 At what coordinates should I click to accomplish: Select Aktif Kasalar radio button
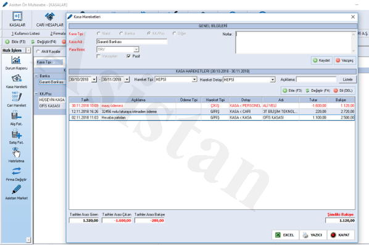pyautogui.click(x=38, y=51)
